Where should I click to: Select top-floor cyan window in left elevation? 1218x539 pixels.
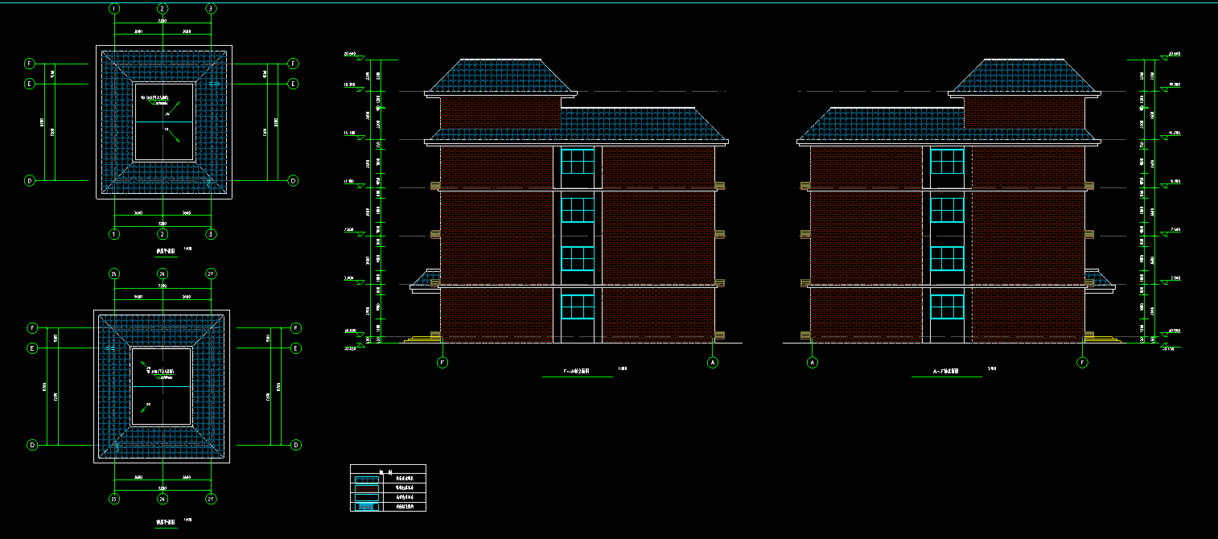click(x=577, y=162)
